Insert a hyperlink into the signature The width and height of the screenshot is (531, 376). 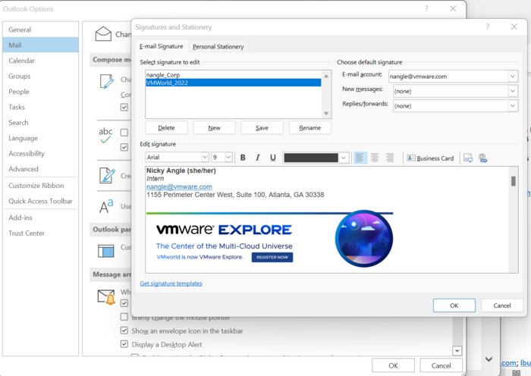point(483,158)
